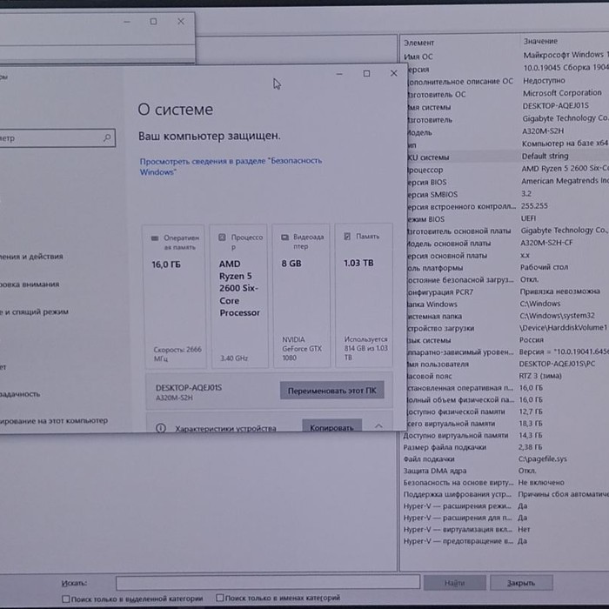Click the Gigabyte Technology manufacturer value

click(565, 118)
